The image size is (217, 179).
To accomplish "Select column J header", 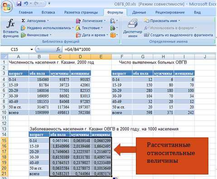I will coord(205,57).
